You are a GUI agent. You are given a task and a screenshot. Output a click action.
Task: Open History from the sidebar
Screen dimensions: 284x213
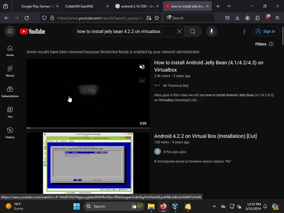pos(10,133)
